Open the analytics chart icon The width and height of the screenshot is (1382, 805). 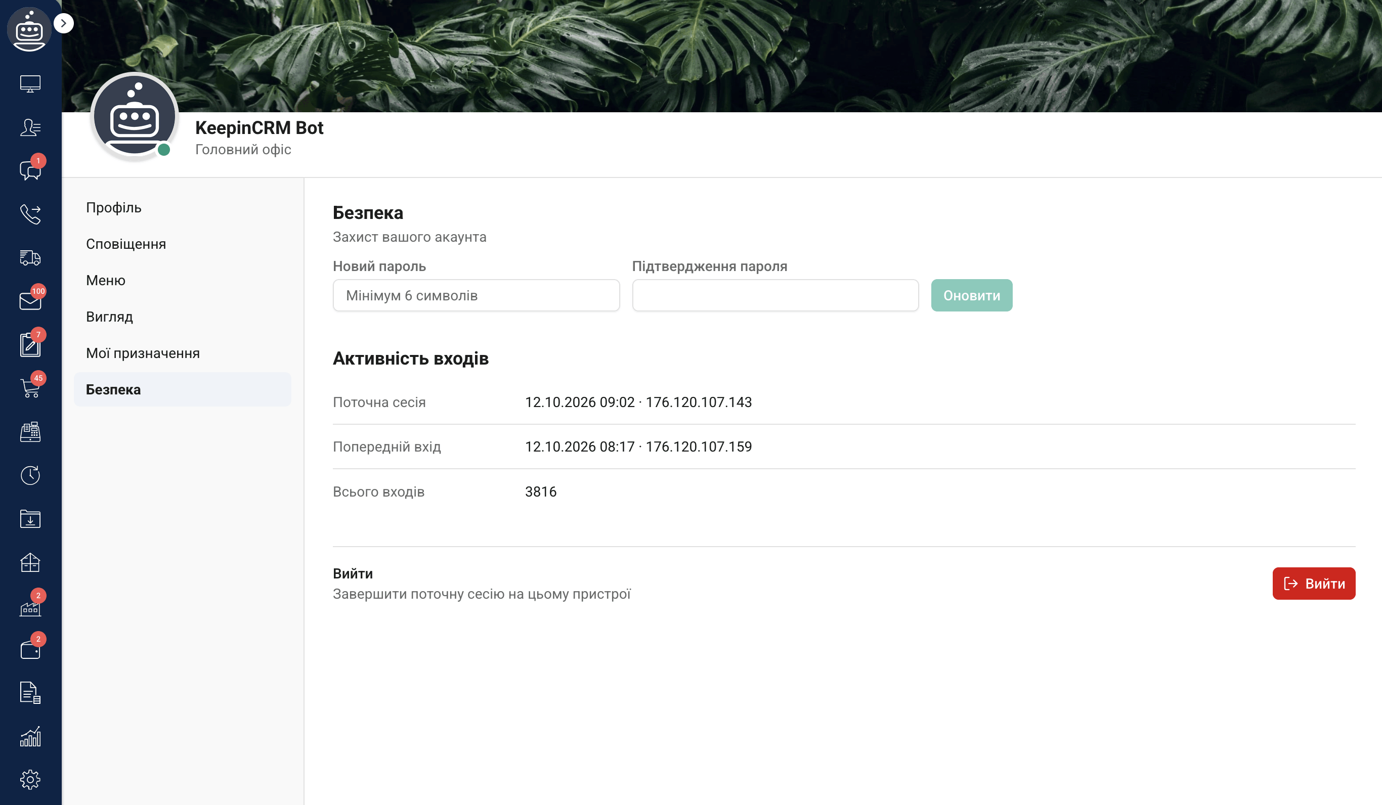pos(30,736)
